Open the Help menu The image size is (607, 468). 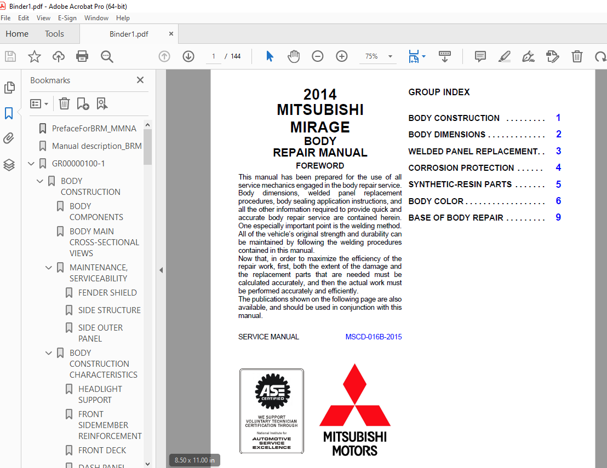(123, 18)
